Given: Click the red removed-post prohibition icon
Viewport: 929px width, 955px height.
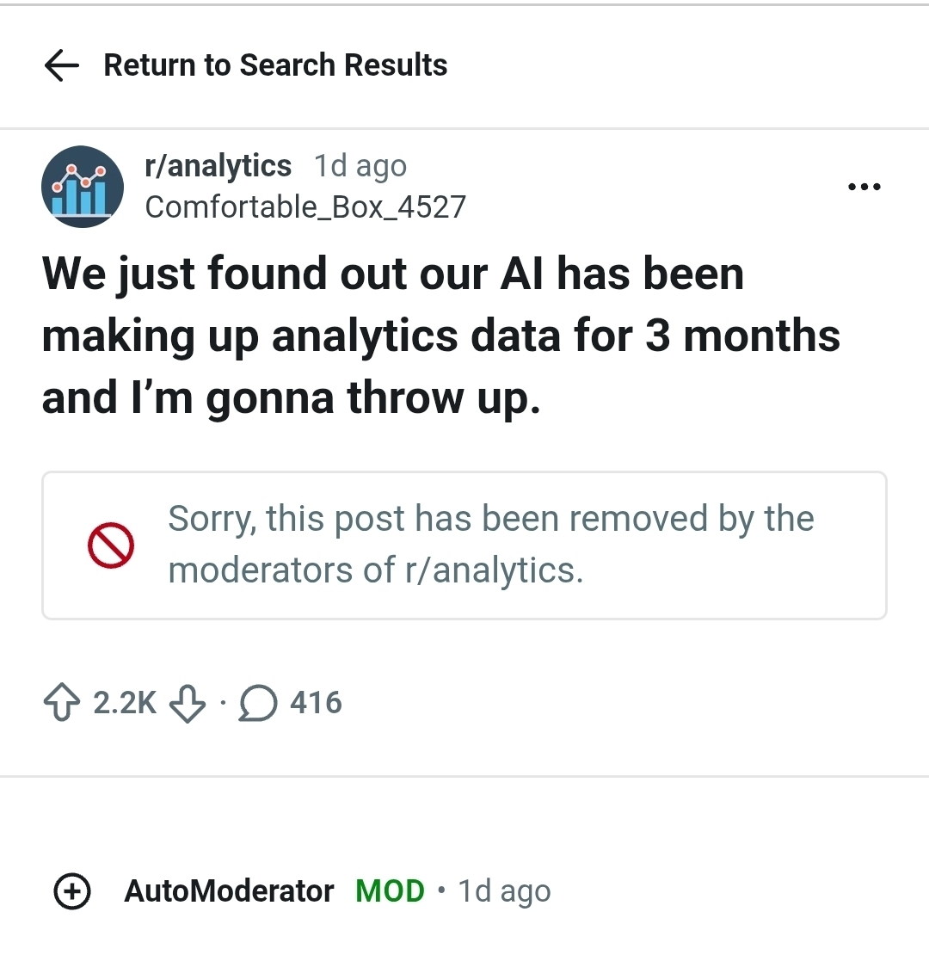Looking at the screenshot, I should (110, 545).
